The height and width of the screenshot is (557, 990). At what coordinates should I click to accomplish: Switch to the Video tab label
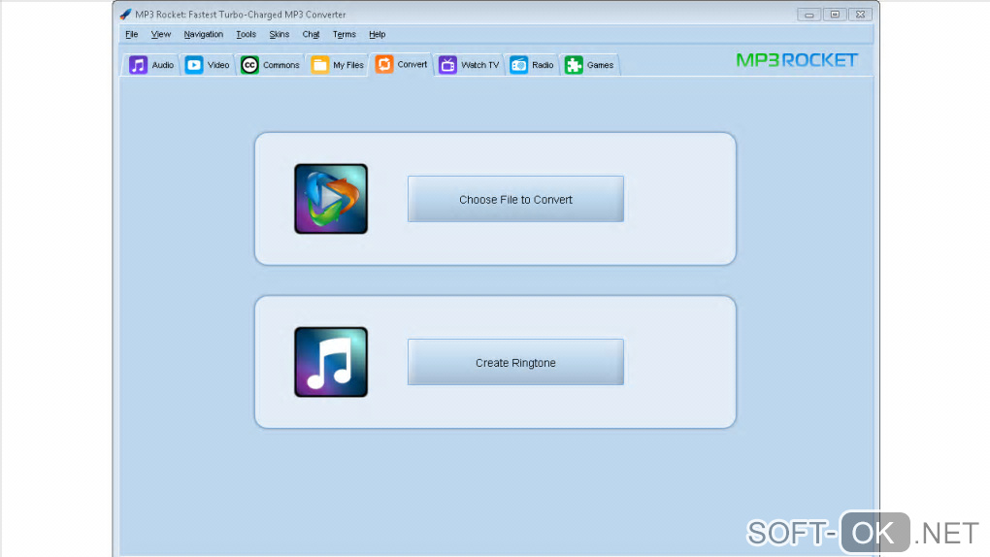point(218,65)
